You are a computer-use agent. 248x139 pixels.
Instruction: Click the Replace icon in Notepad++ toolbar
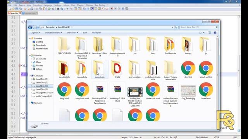pyautogui.click(x=62, y=8)
